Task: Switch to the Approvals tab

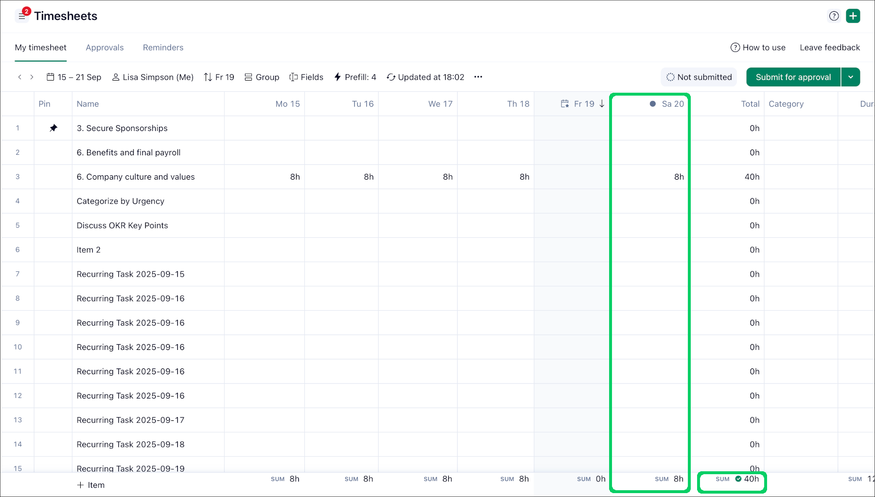Action: tap(105, 48)
